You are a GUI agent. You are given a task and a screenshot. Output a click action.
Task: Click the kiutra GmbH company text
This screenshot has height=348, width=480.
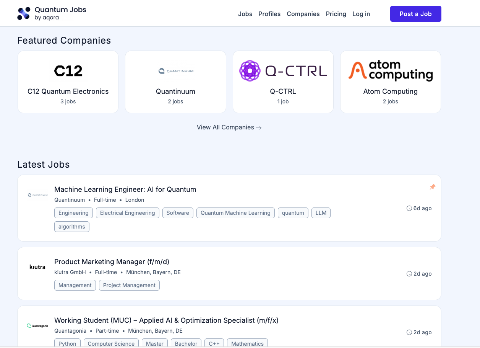[70, 272]
